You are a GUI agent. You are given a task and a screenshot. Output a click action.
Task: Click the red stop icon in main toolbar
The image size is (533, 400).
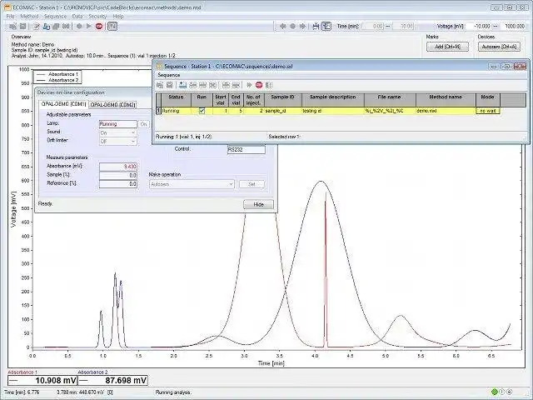[x=99, y=26]
